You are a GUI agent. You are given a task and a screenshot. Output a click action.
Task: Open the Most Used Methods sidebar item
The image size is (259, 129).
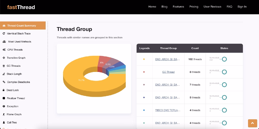(20, 42)
